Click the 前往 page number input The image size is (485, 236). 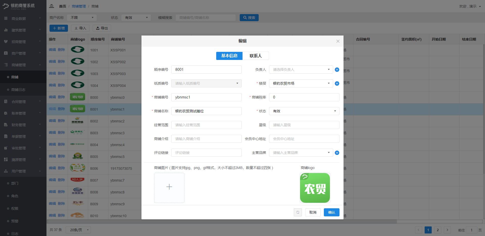point(471,230)
